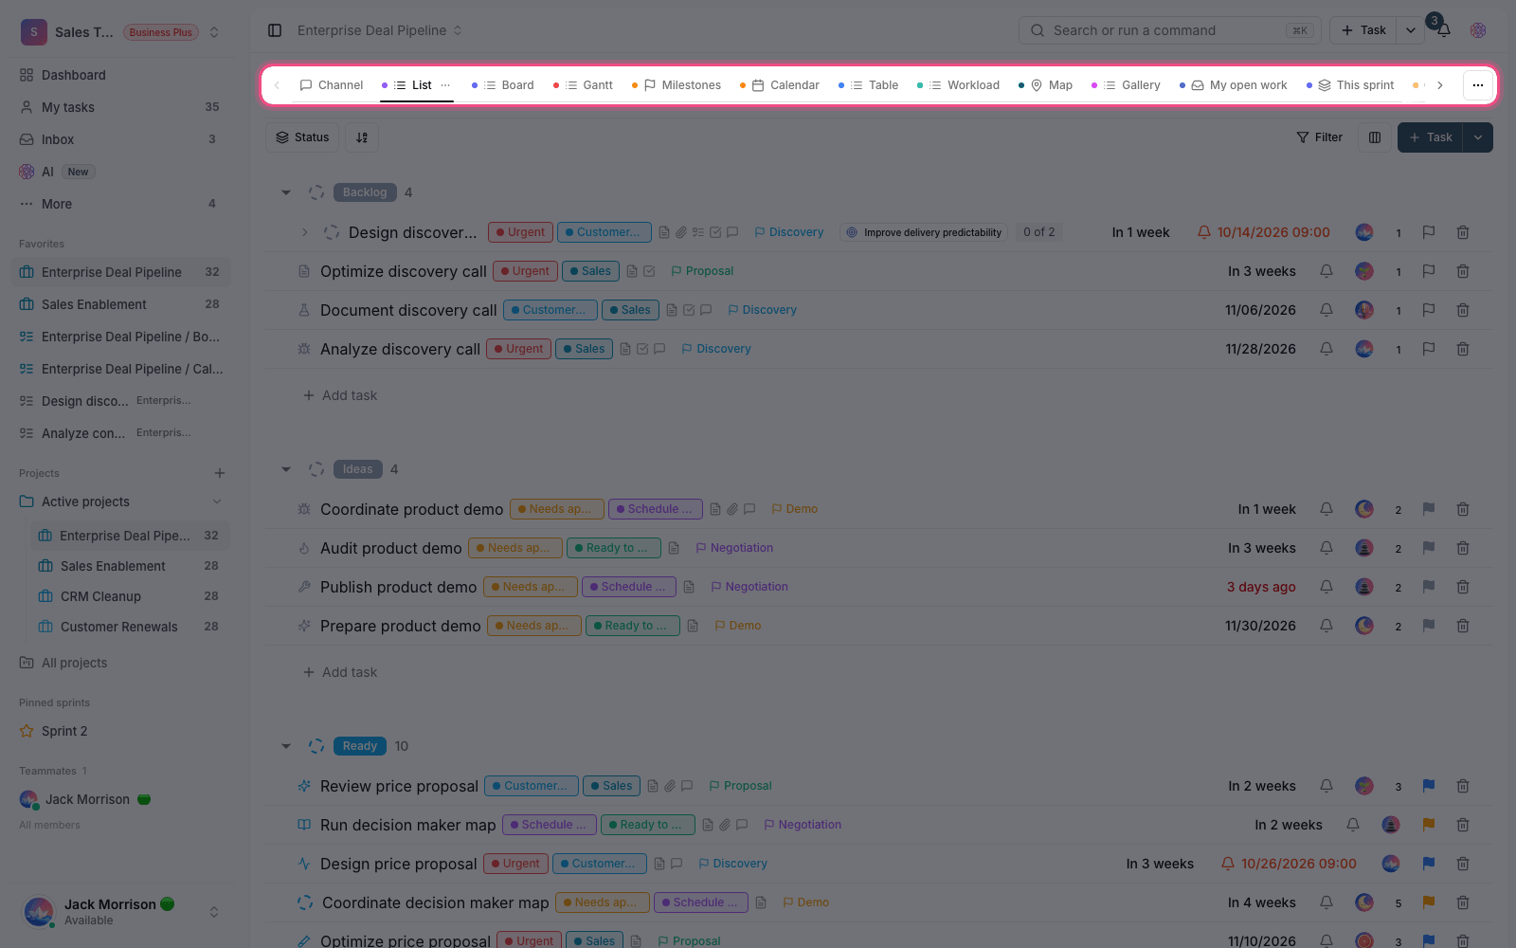Click the user avatar in top right
The image size is (1516, 948).
tap(1478, 30)
